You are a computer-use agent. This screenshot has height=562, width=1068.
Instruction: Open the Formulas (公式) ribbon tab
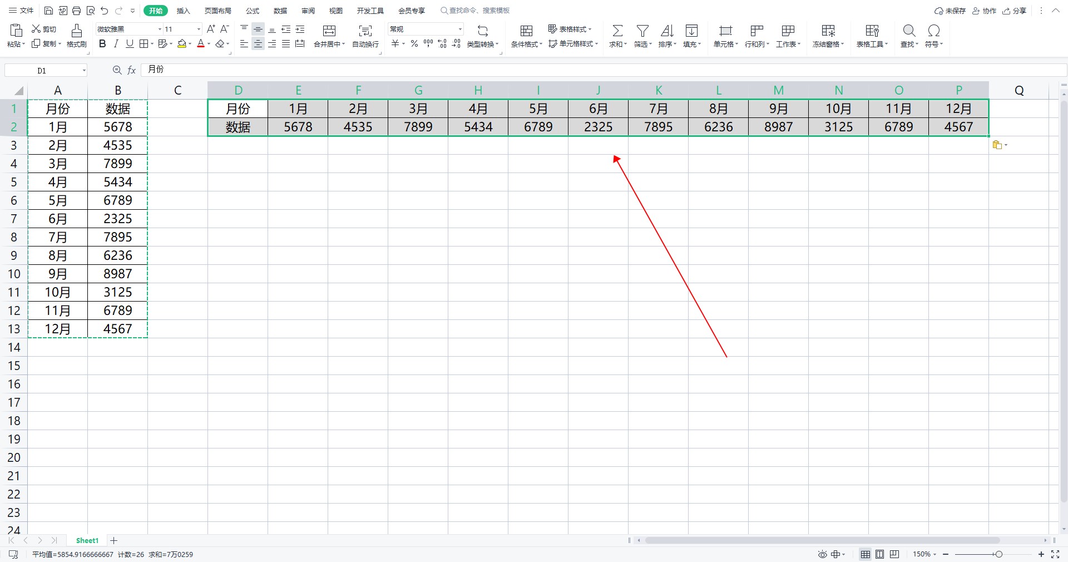click(253, 11)
